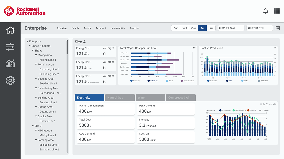Select the Day time range

coord(202,28)
